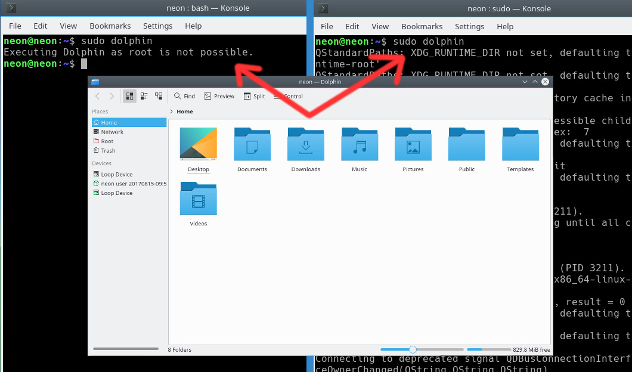The height and width of the screenshot is (372, 632).
Task: Toggle the Preview mode
Action: (219, 96)
